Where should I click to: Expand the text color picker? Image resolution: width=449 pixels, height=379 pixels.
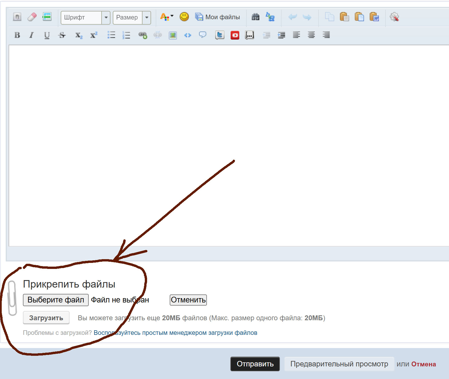pos(167,17)
